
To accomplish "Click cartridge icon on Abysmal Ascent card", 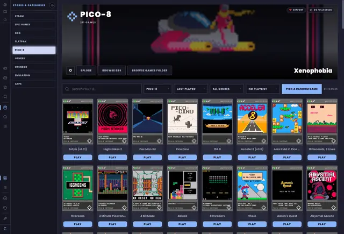I will click(x=333, y=208).
